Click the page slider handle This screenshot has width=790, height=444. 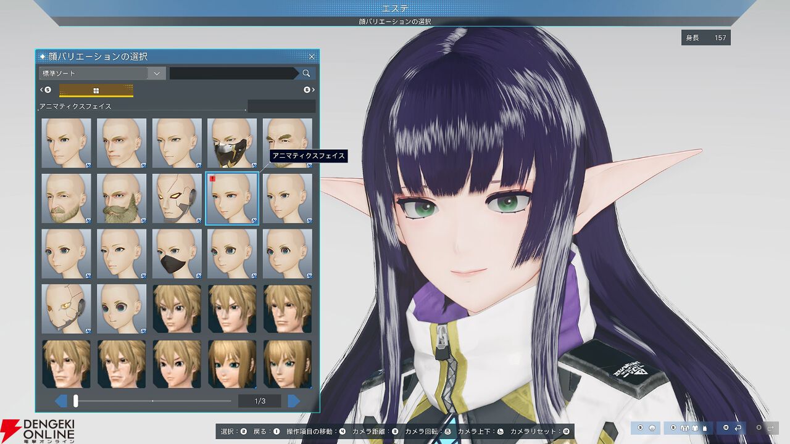[76, 401]
